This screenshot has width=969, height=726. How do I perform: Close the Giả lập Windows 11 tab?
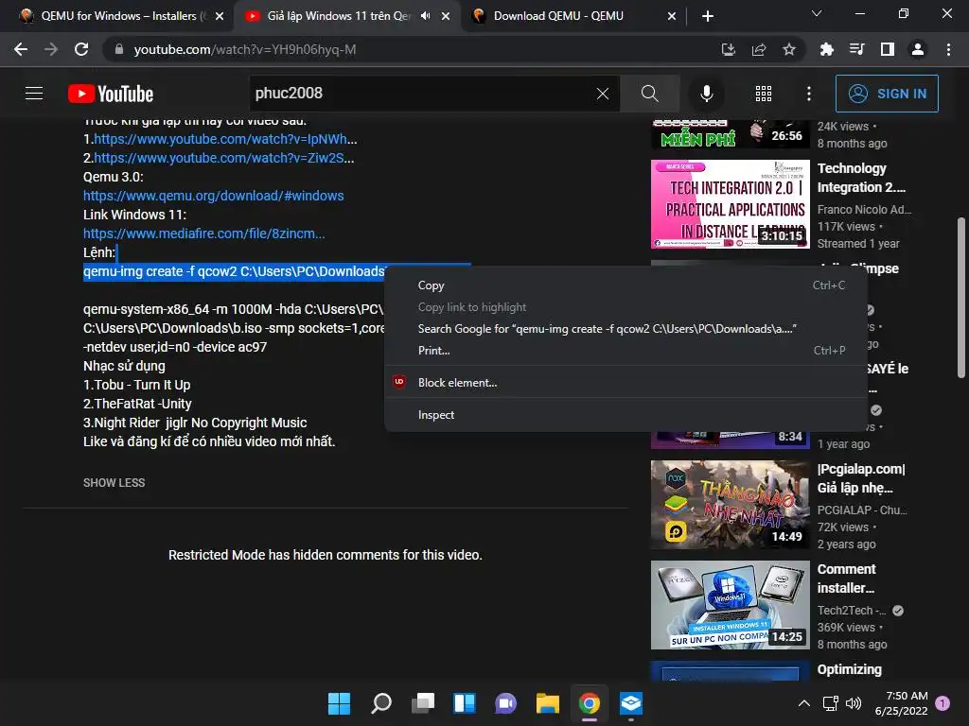(x=446, y=16)
